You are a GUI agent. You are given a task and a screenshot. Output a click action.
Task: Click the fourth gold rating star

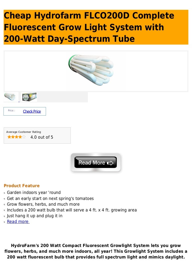click(20, 137)
